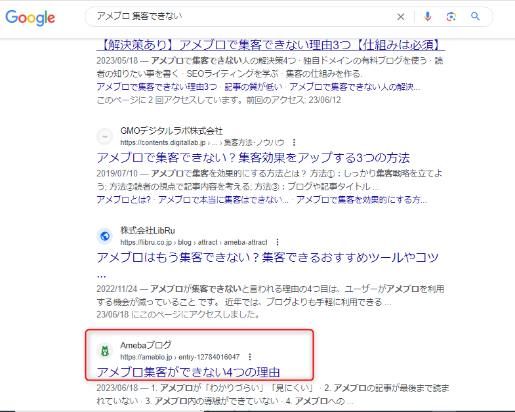
Task: Follow sitelink アメブロで集客できない理由3つ
Action: [157, 87]
